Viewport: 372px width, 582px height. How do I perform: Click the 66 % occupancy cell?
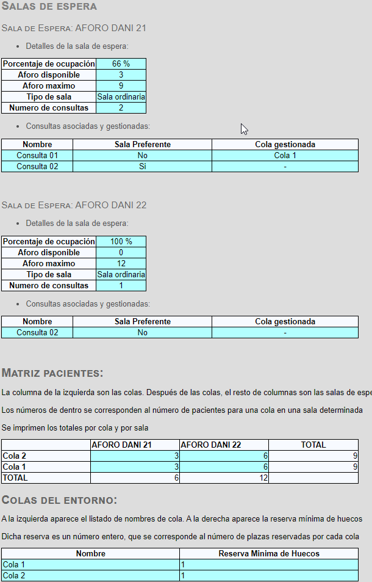pos(121,64)
